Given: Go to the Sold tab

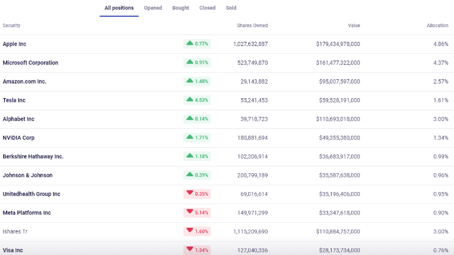Looking at the screenshot, I should pos(231,8).
